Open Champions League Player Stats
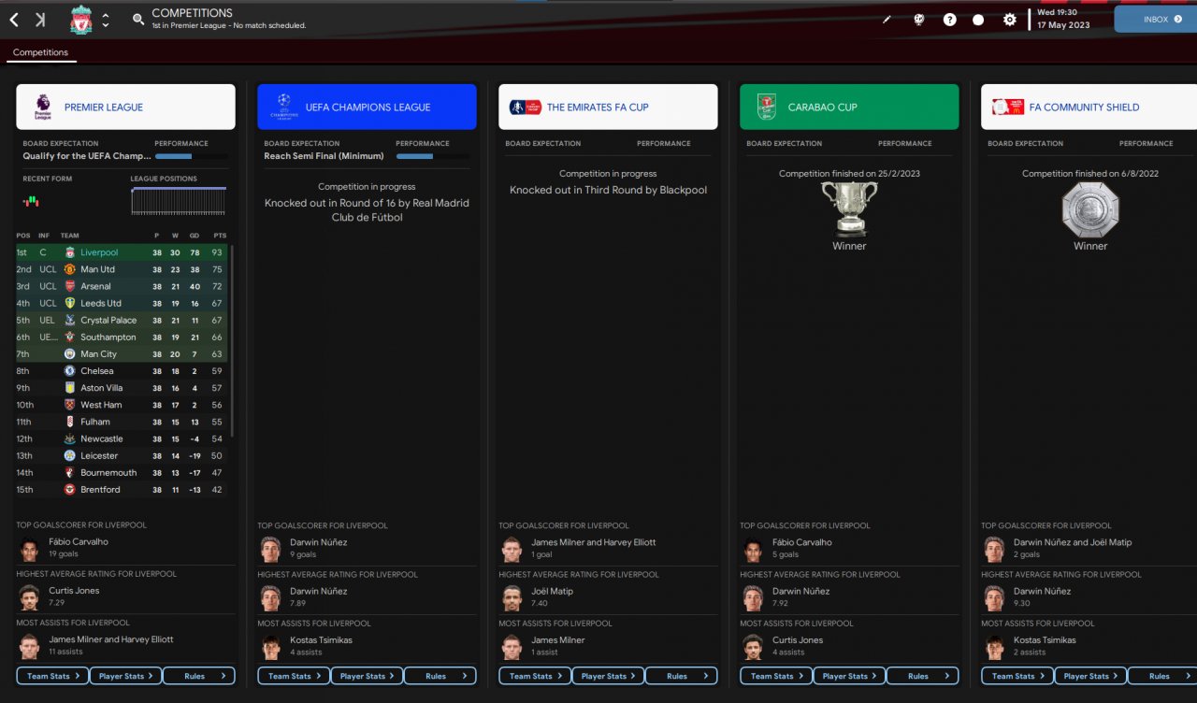 click(367, 676)
